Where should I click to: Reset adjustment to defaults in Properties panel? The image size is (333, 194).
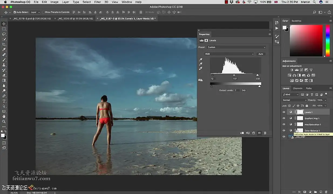[x=253, y=133]
